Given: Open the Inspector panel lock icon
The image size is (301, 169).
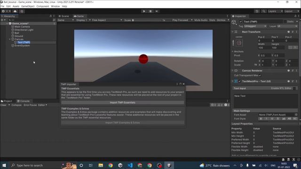Looking at the screenshot, I should [x=295, y=16].
